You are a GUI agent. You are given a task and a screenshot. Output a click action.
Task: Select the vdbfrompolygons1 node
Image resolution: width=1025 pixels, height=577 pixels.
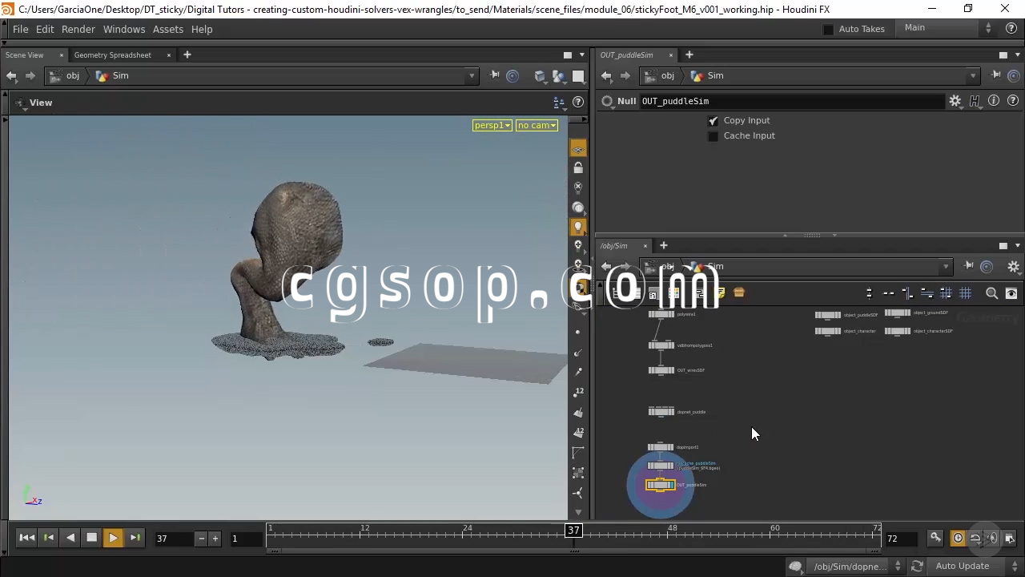(661, 345)
